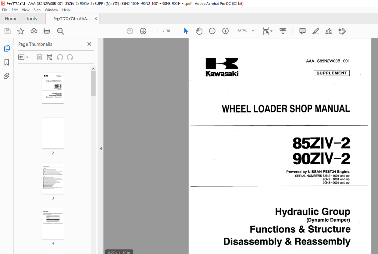Click the Print icon
Screen dimensions: 378x254
coord(47,31)
